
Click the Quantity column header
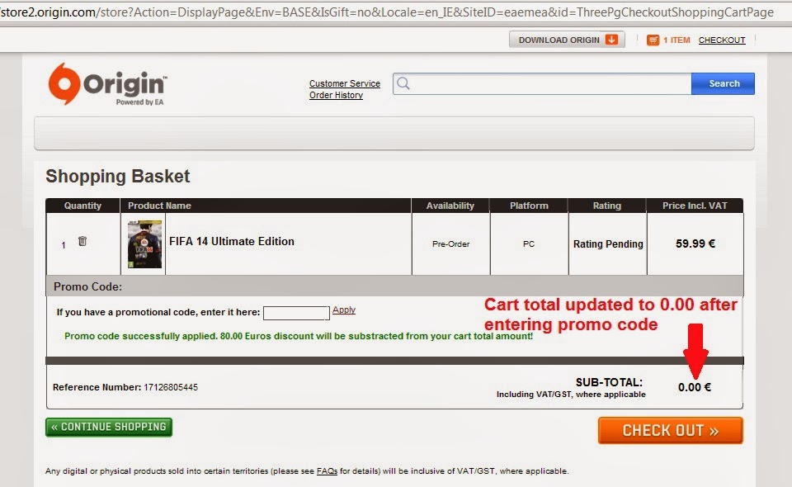pyautogui.click(x=82, y=206)
